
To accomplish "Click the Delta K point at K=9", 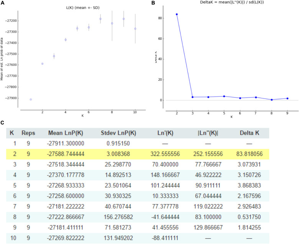I will pos(287,98).
